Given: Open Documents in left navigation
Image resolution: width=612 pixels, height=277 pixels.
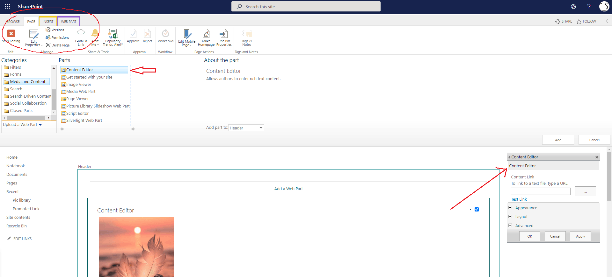Looking at the screenshot, I should point(17,175).
